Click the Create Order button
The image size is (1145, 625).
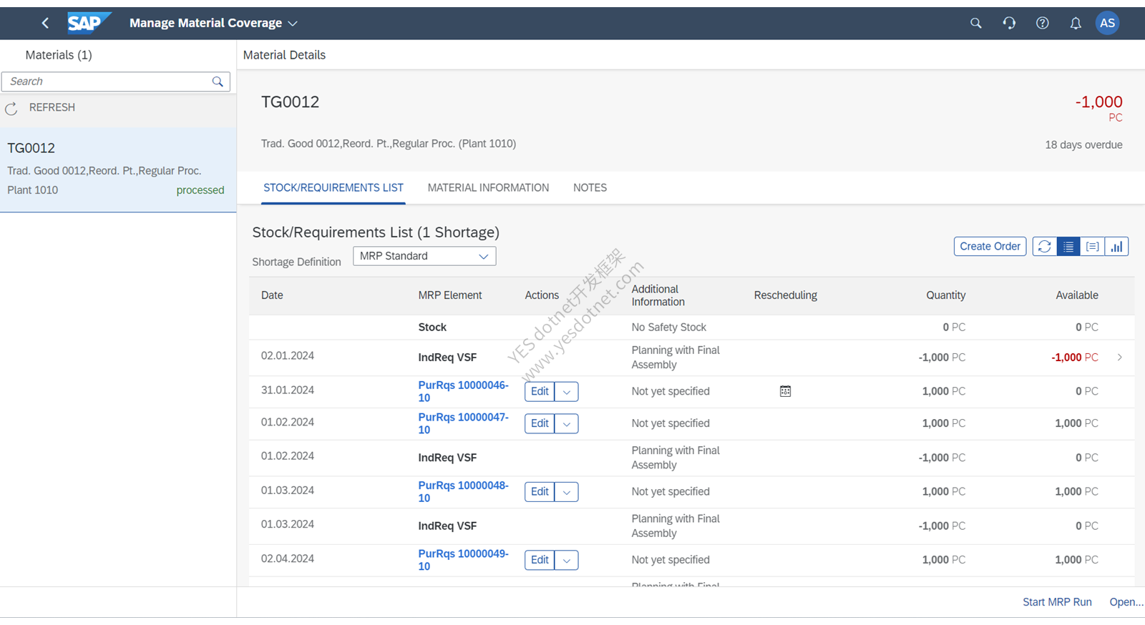[990, 247]
